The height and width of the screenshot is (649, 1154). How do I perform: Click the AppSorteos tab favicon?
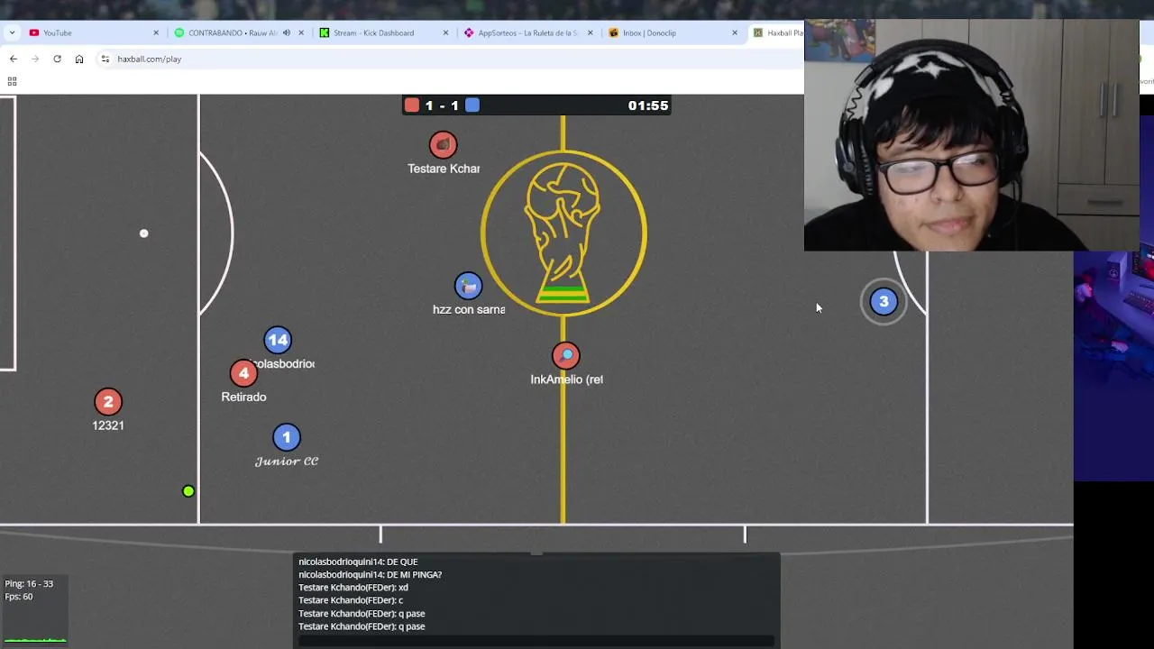pos(469,32)
